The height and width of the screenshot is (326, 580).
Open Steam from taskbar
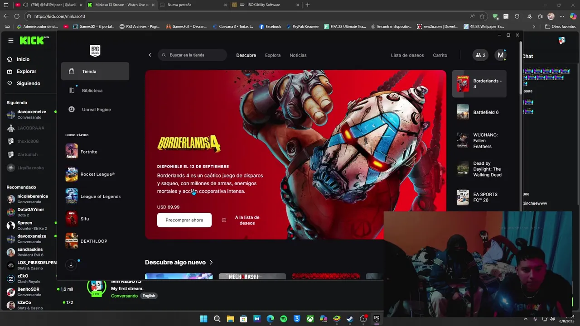350,319
